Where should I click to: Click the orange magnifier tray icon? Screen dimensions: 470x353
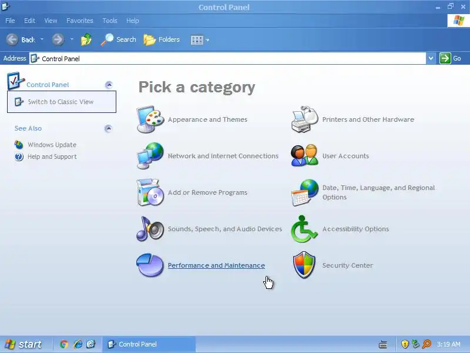(427, 344)
